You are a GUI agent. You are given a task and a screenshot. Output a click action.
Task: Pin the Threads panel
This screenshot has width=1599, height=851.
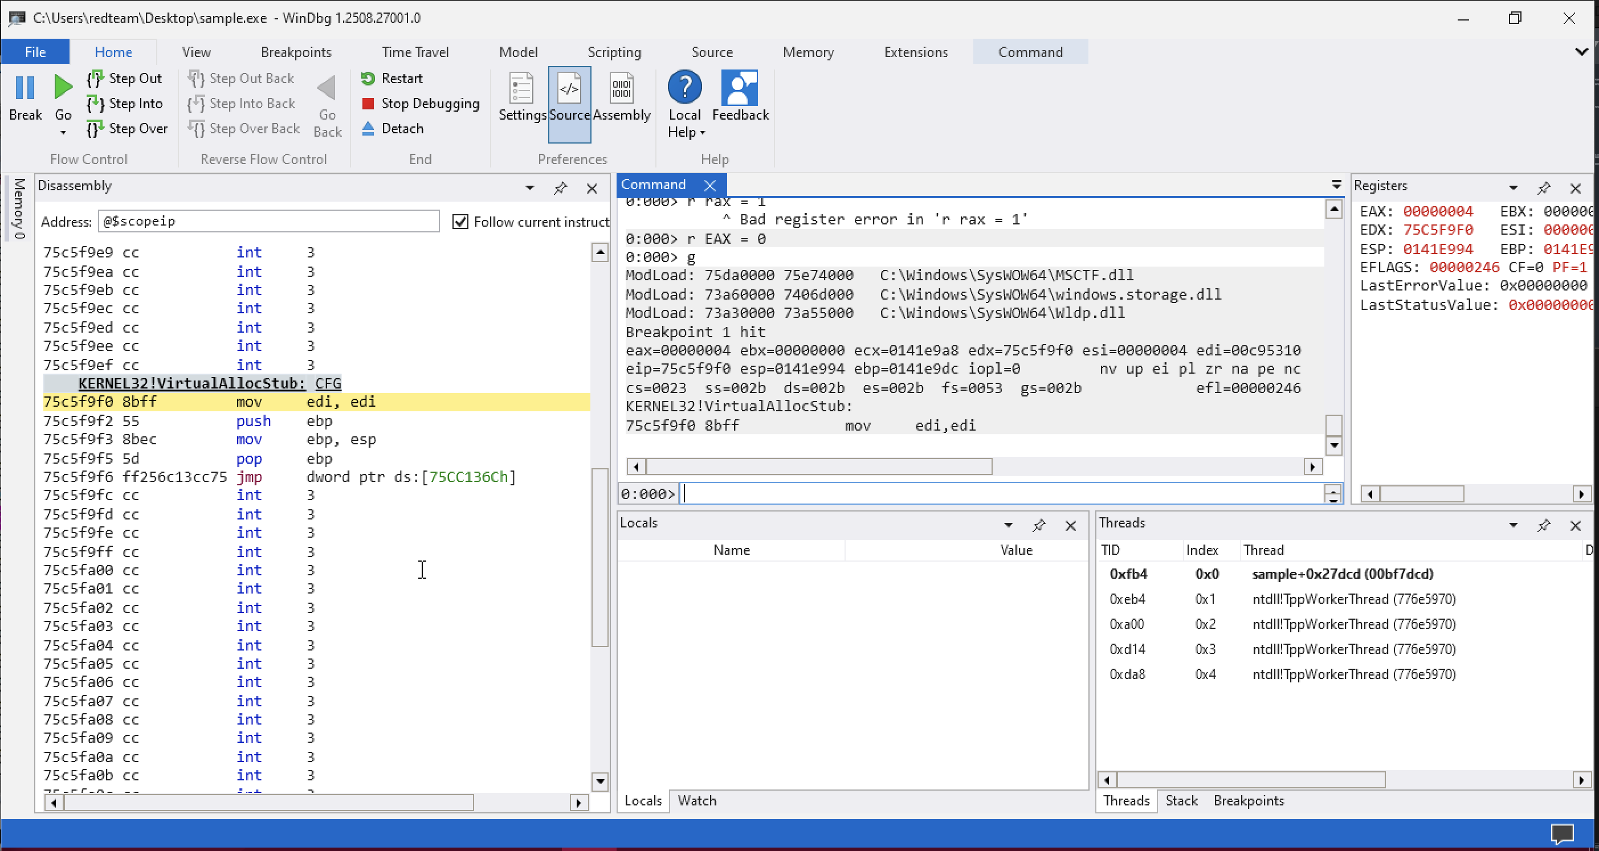1544,525
